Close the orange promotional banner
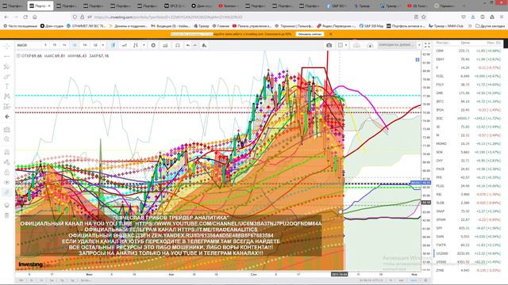508x285 pixels. coord(330,34)
